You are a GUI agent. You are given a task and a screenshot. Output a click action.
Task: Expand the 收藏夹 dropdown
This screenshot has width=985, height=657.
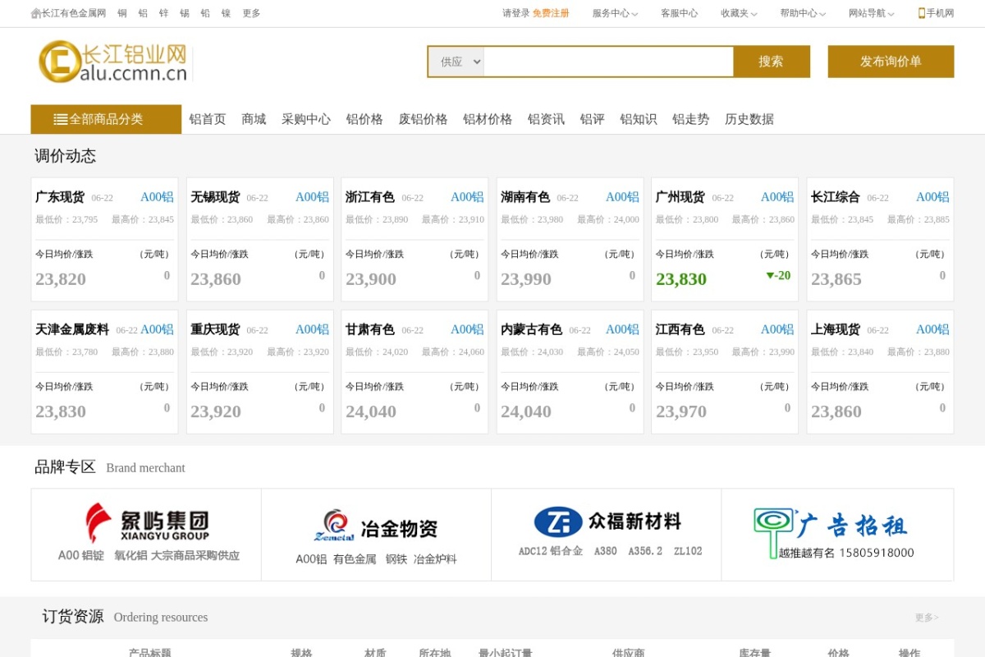point(739,13)
